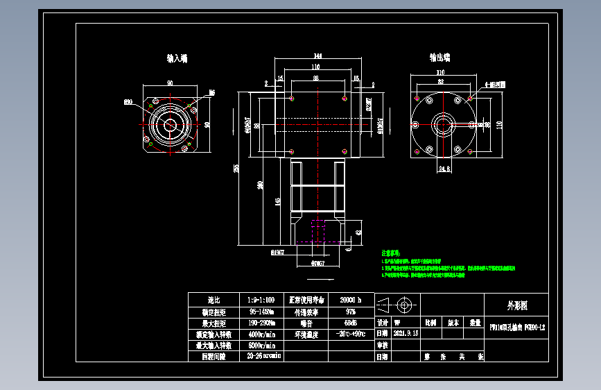Click the 传递效率 table cell

[306, 312]
